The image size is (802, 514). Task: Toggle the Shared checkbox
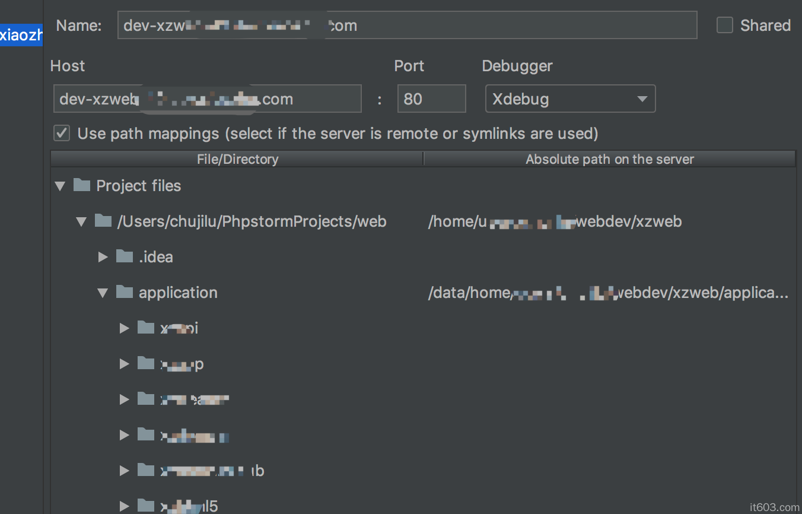[725, 26]
